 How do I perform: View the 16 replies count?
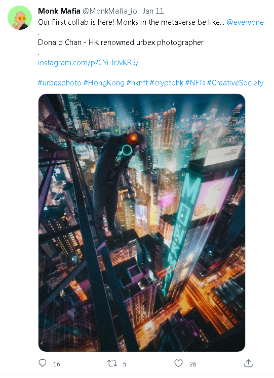(x=57, y=364)
